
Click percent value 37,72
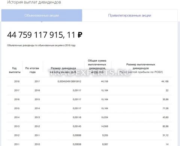tap(165, 135)
